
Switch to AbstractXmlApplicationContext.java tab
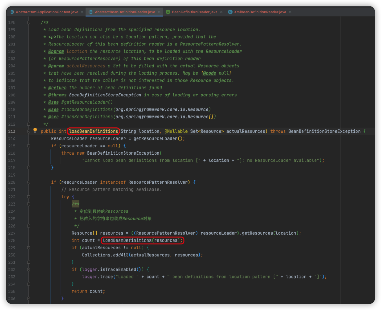[47, 12]
